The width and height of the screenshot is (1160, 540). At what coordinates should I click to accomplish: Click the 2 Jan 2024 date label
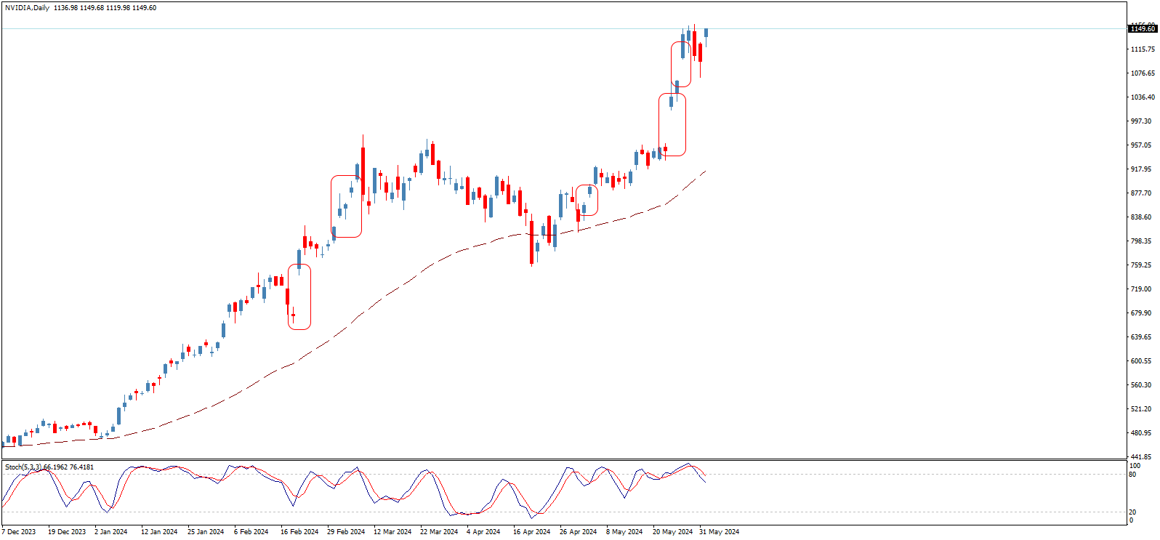110,532
